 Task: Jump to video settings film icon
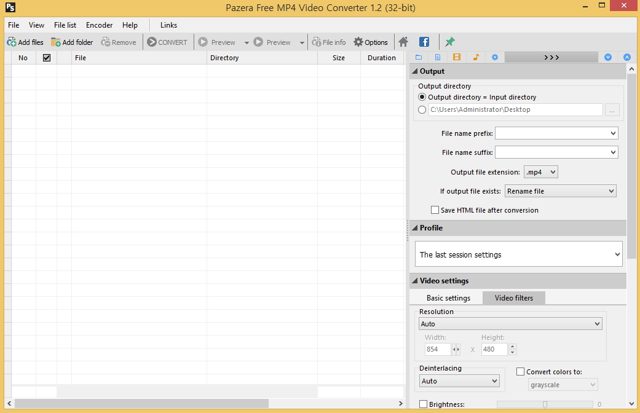tap(457, 57)
